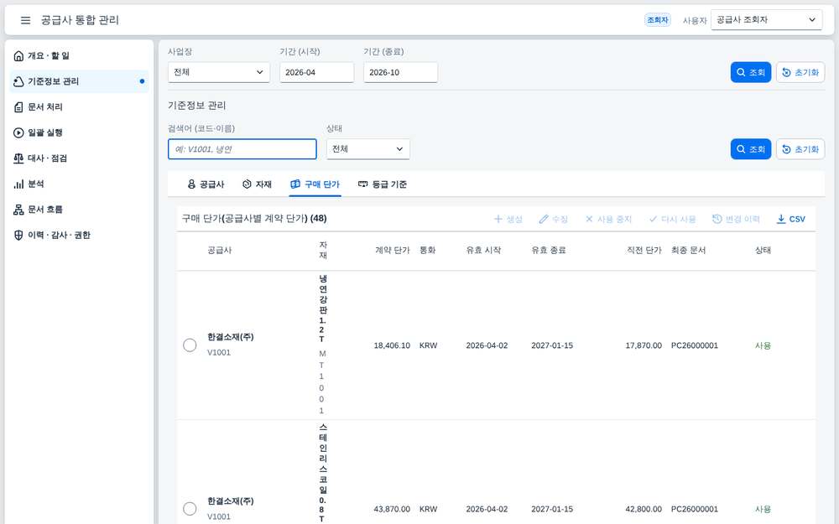Click the 직전 단가 column header
This screenshot has height=524, width=839.
[x=644, y=250]
